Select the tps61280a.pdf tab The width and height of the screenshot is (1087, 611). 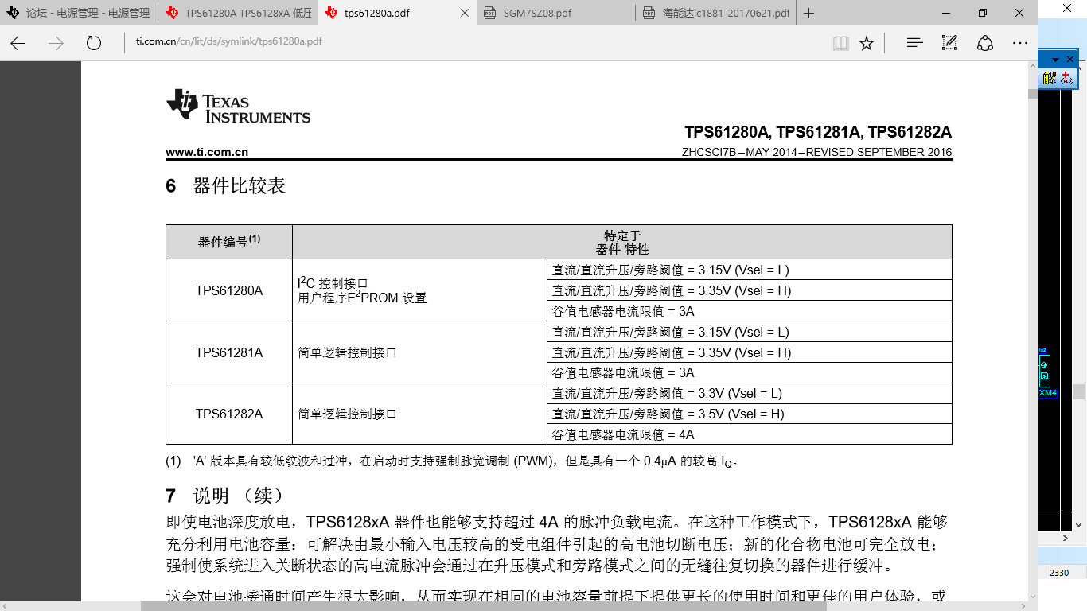pos(398,13)
